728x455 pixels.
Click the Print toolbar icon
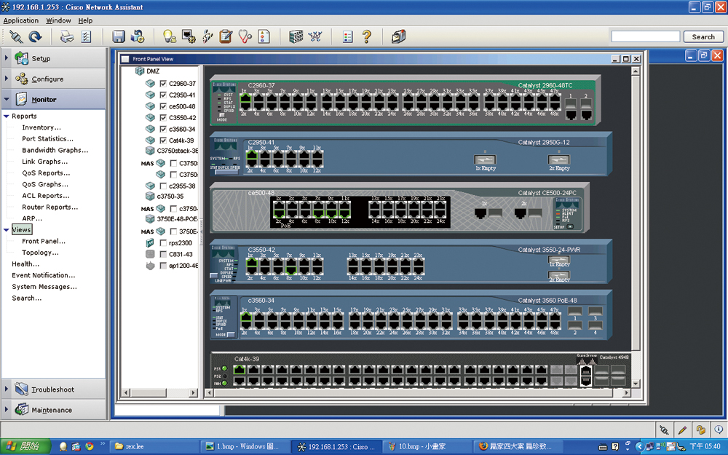(x=67, y=36)
